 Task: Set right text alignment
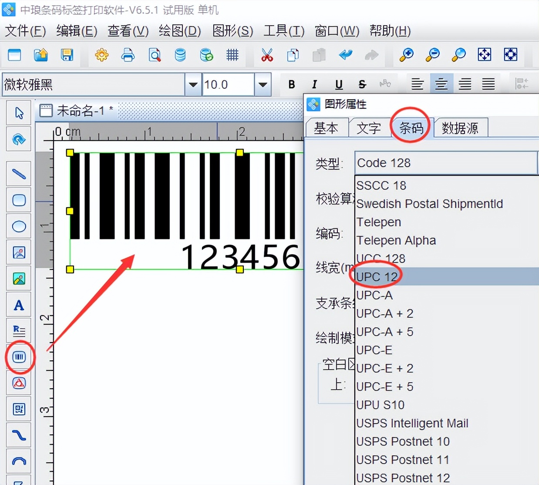pos(465,84)
